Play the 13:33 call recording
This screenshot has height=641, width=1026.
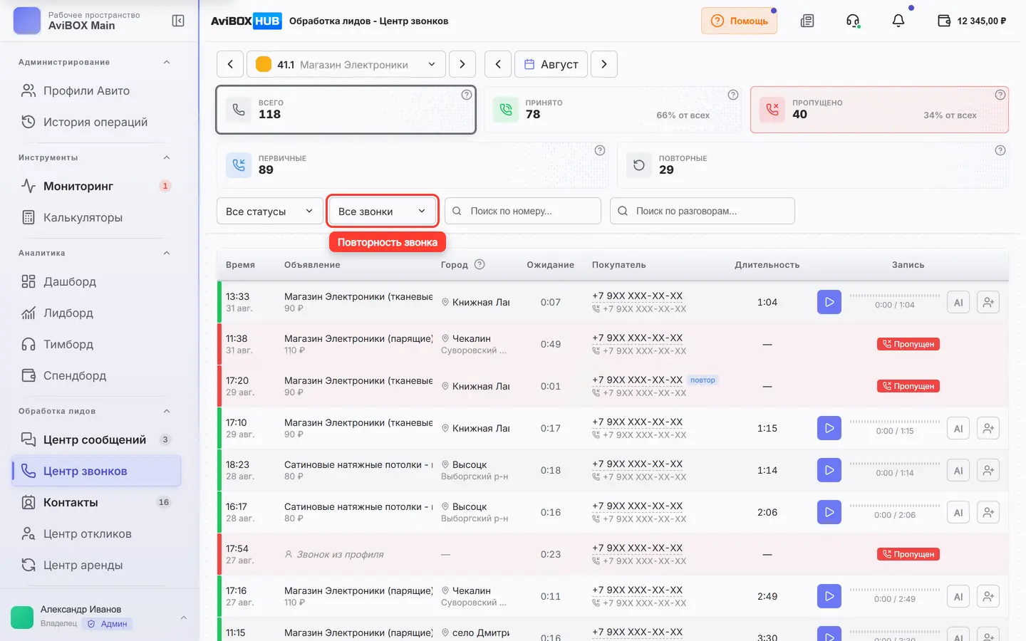pyautogui.click(x=829, y=302)
